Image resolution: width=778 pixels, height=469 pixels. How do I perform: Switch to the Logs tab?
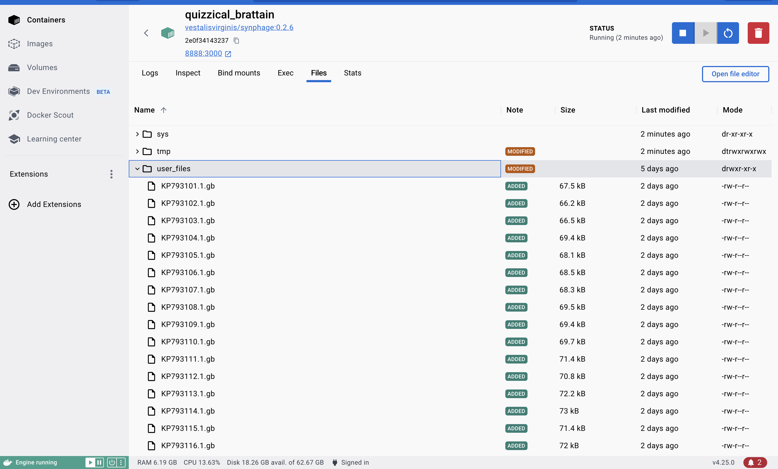coord(150,73)
